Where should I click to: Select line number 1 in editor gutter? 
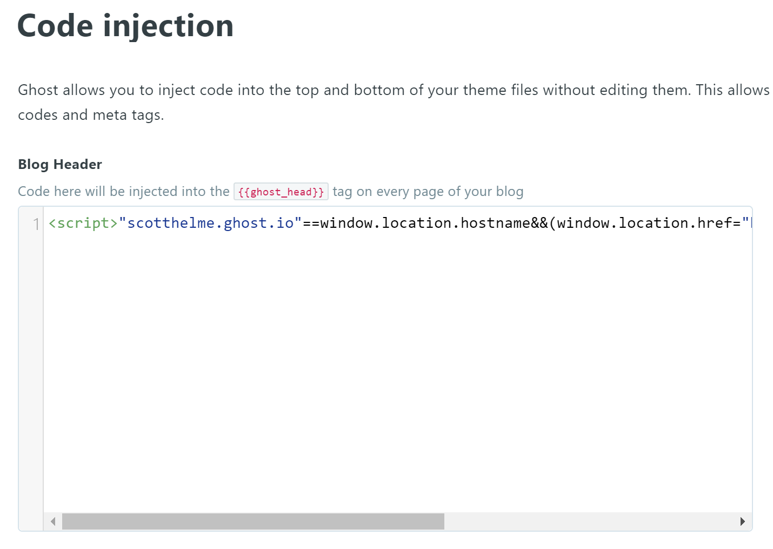(x=36, y=223)
